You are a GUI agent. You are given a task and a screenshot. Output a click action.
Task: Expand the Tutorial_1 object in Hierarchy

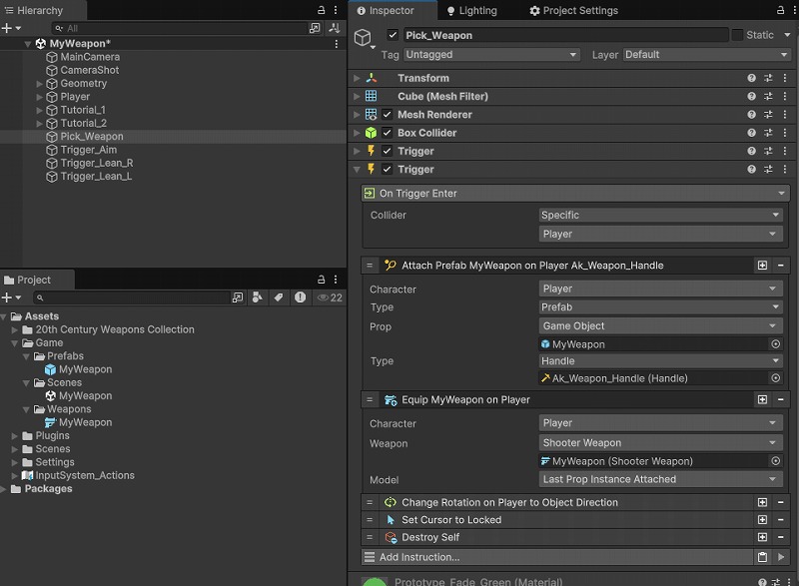(39, 110)
